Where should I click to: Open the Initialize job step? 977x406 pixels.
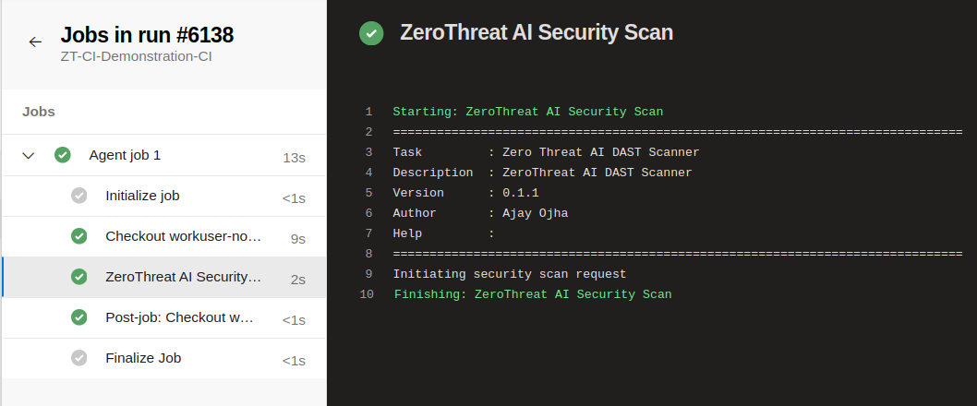(163, 197)
